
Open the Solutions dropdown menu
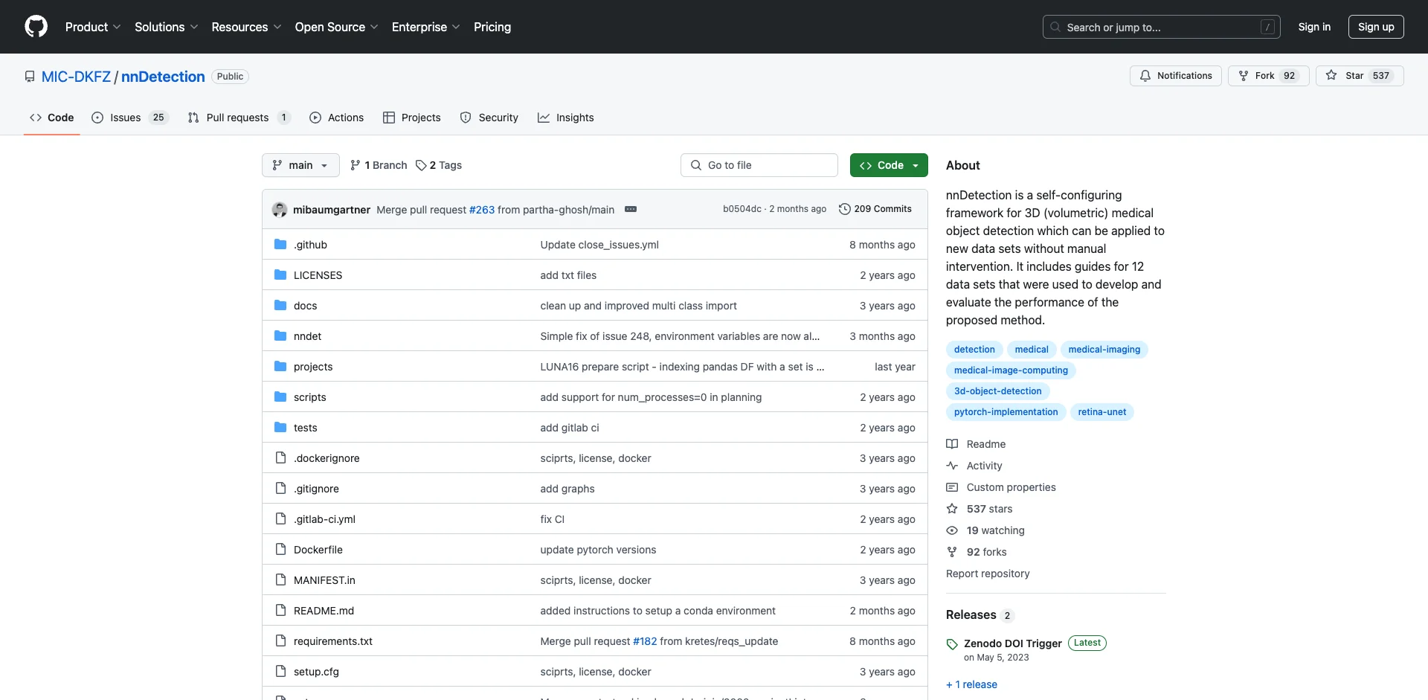[x=166, y=27]
